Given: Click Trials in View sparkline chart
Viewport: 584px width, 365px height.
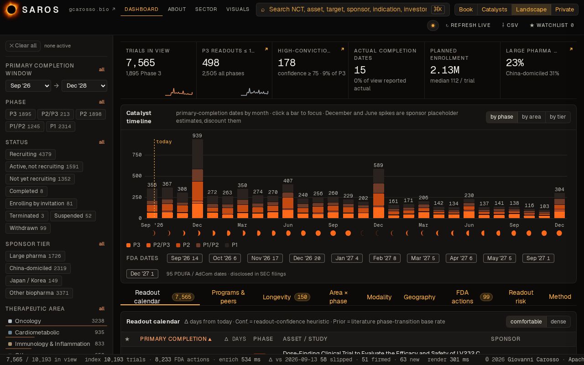Looking at the screenshot, I should [179, 92].
